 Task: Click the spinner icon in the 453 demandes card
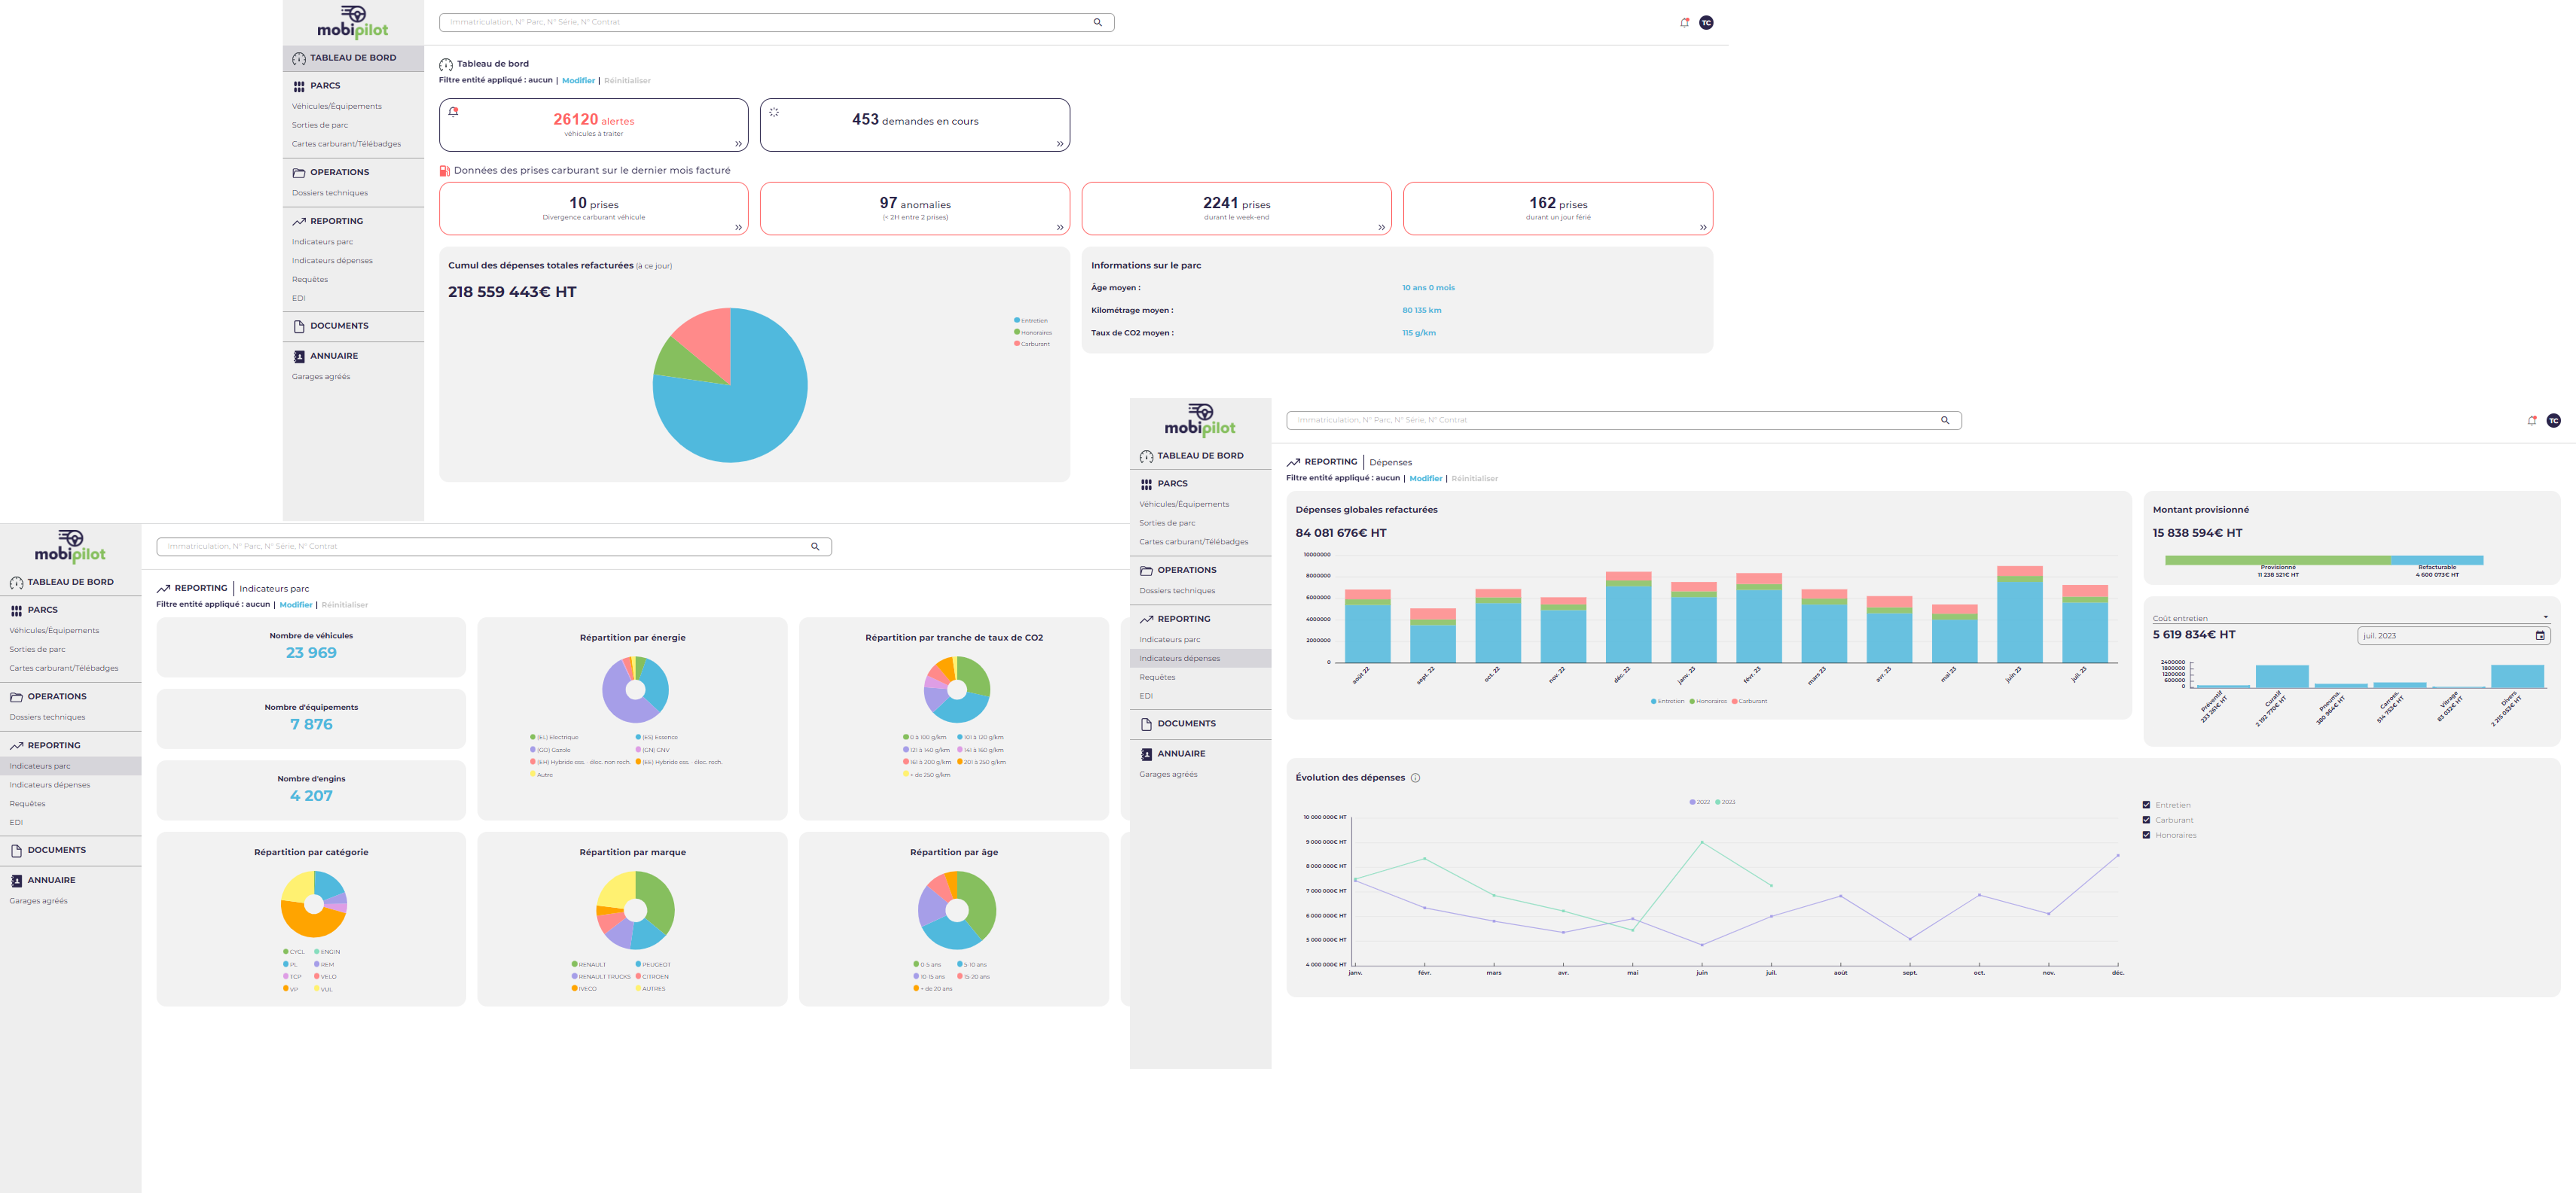pyautogui.click(x=774, y=112)
